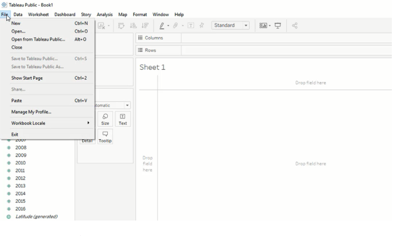Click the Presentation Mode icon
The width and height of the screenshot is (393, 236).
[x=278, y=26]
